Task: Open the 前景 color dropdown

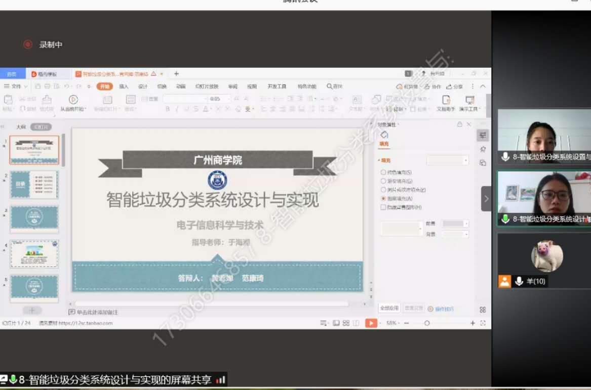Action: coord(455,224)
